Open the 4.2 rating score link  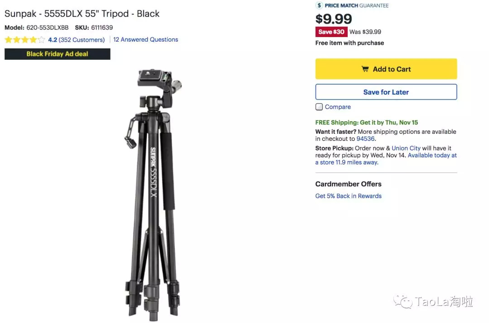[x=53, y=40]
